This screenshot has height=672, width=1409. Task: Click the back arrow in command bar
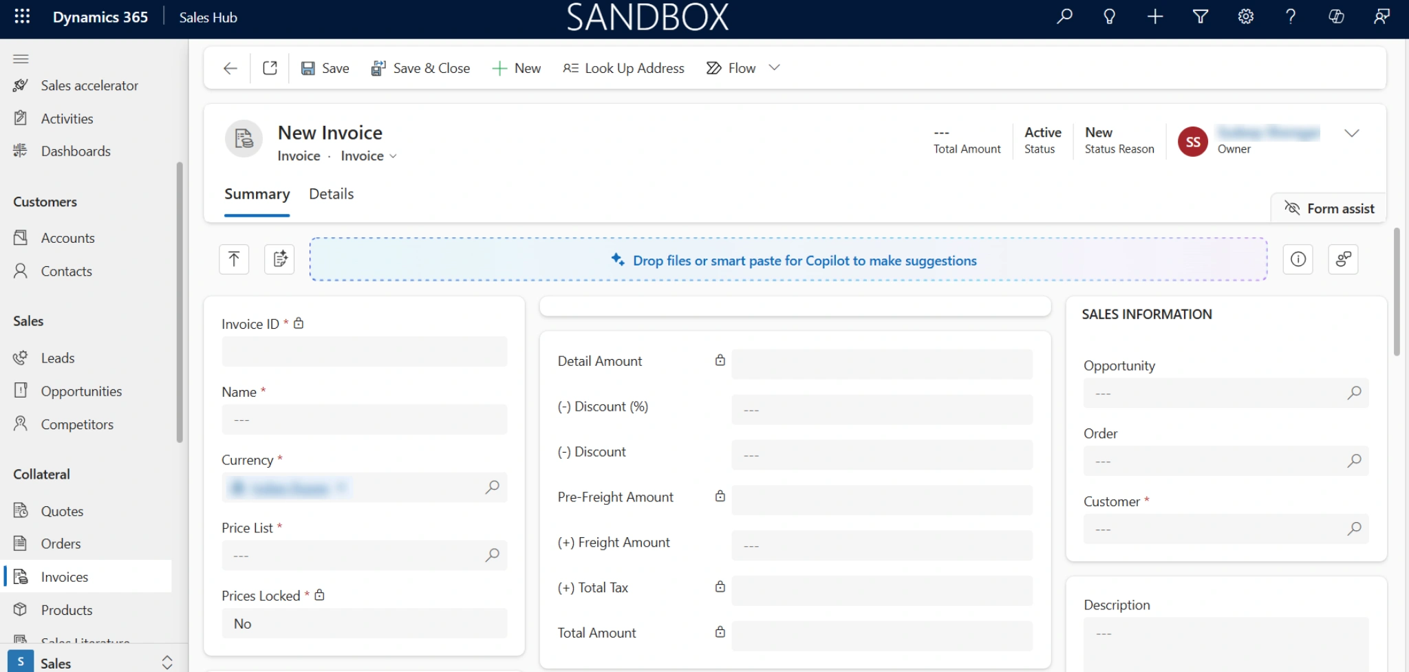tap(230, 68)
